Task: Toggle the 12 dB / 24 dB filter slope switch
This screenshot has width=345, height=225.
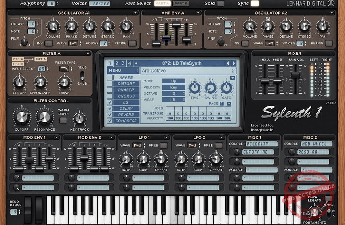Action: pos(82,75)
